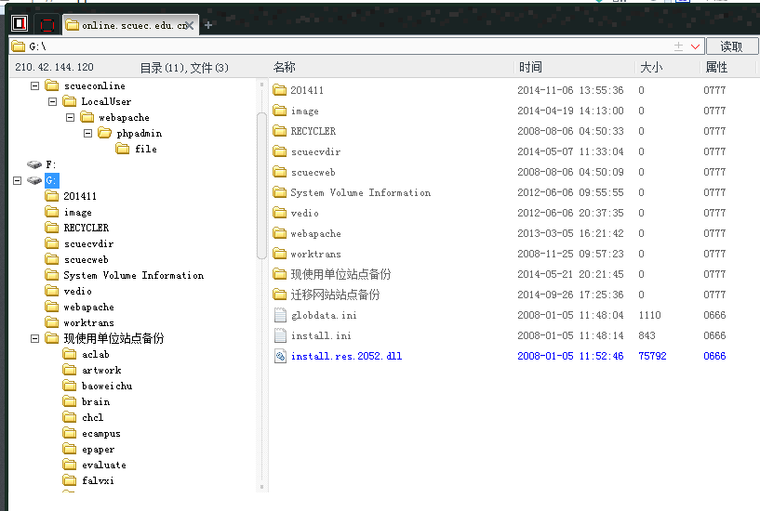
Task: Switch to the online.scuec.edu.cn tab
Action: [129, 25]
